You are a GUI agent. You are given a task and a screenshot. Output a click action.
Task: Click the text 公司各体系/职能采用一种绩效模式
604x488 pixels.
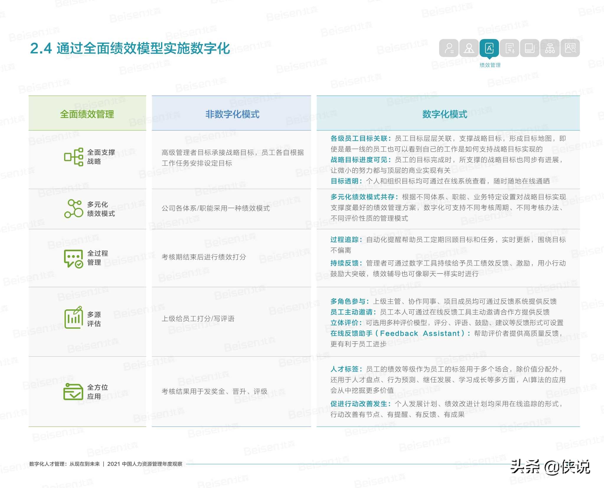coord(216,208)
